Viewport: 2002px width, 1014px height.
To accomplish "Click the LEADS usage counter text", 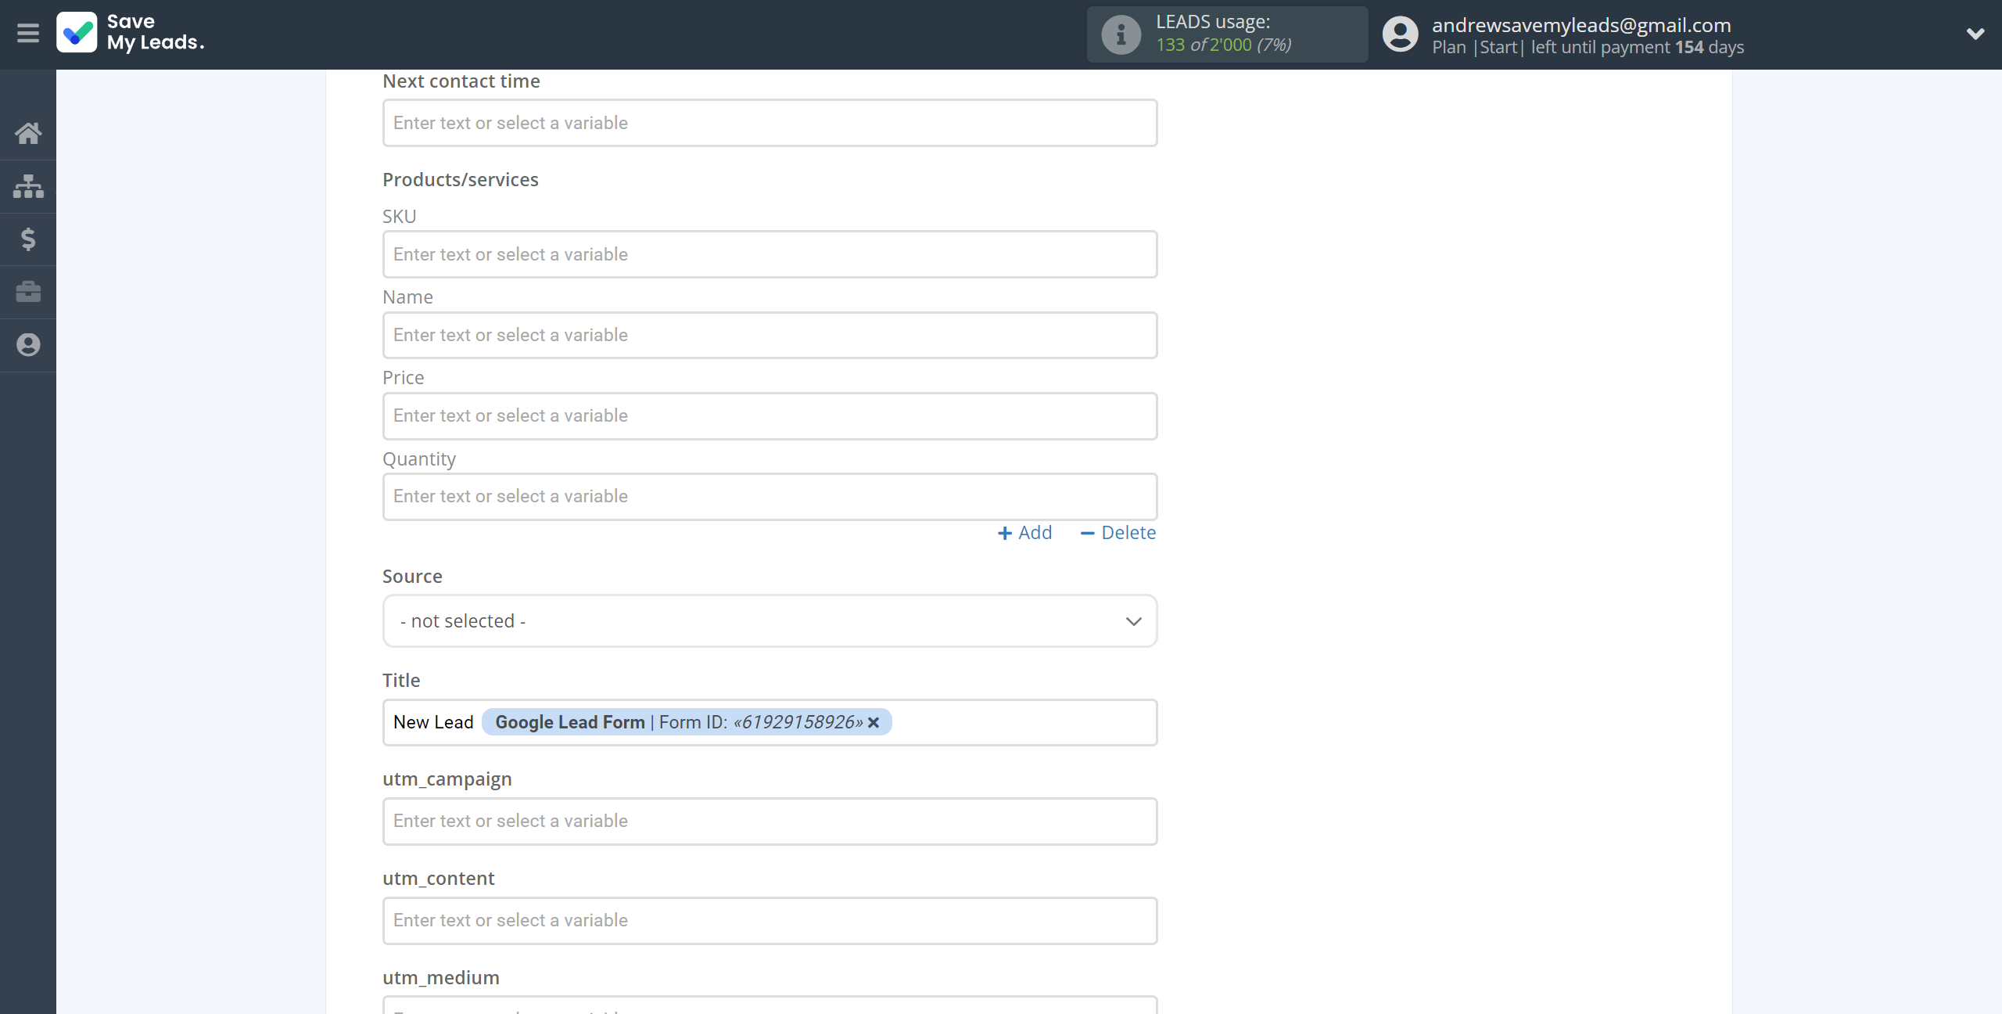I will pos(1224,45).
